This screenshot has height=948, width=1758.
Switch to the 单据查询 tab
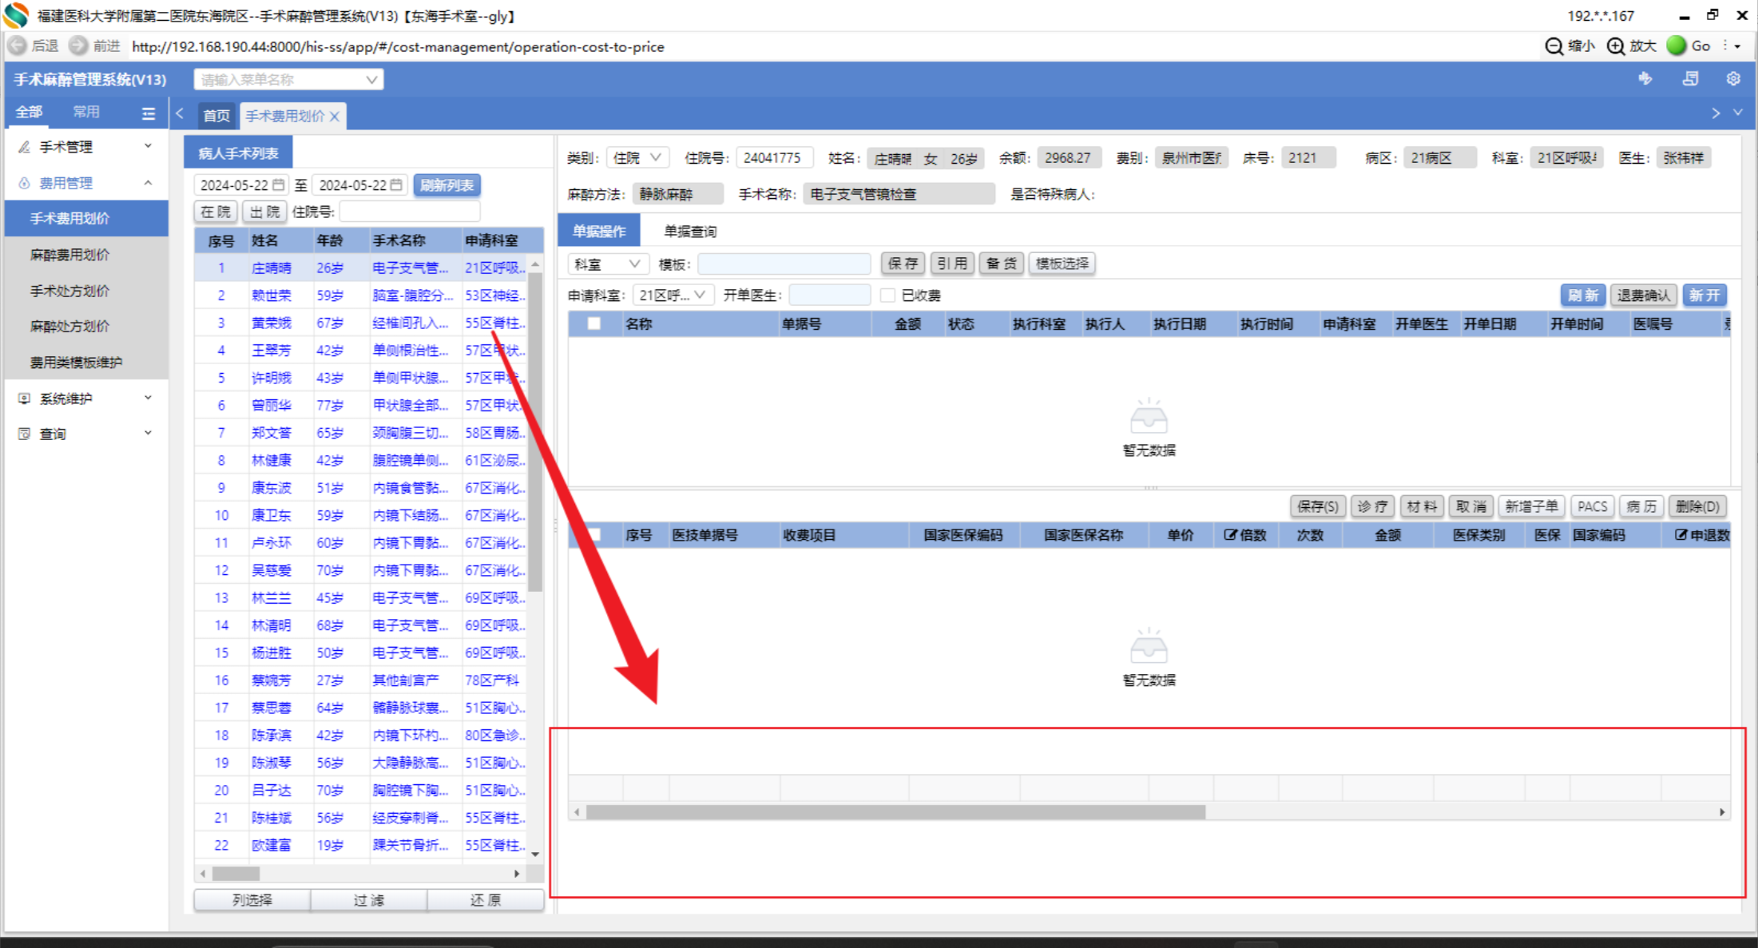(690, 232)
